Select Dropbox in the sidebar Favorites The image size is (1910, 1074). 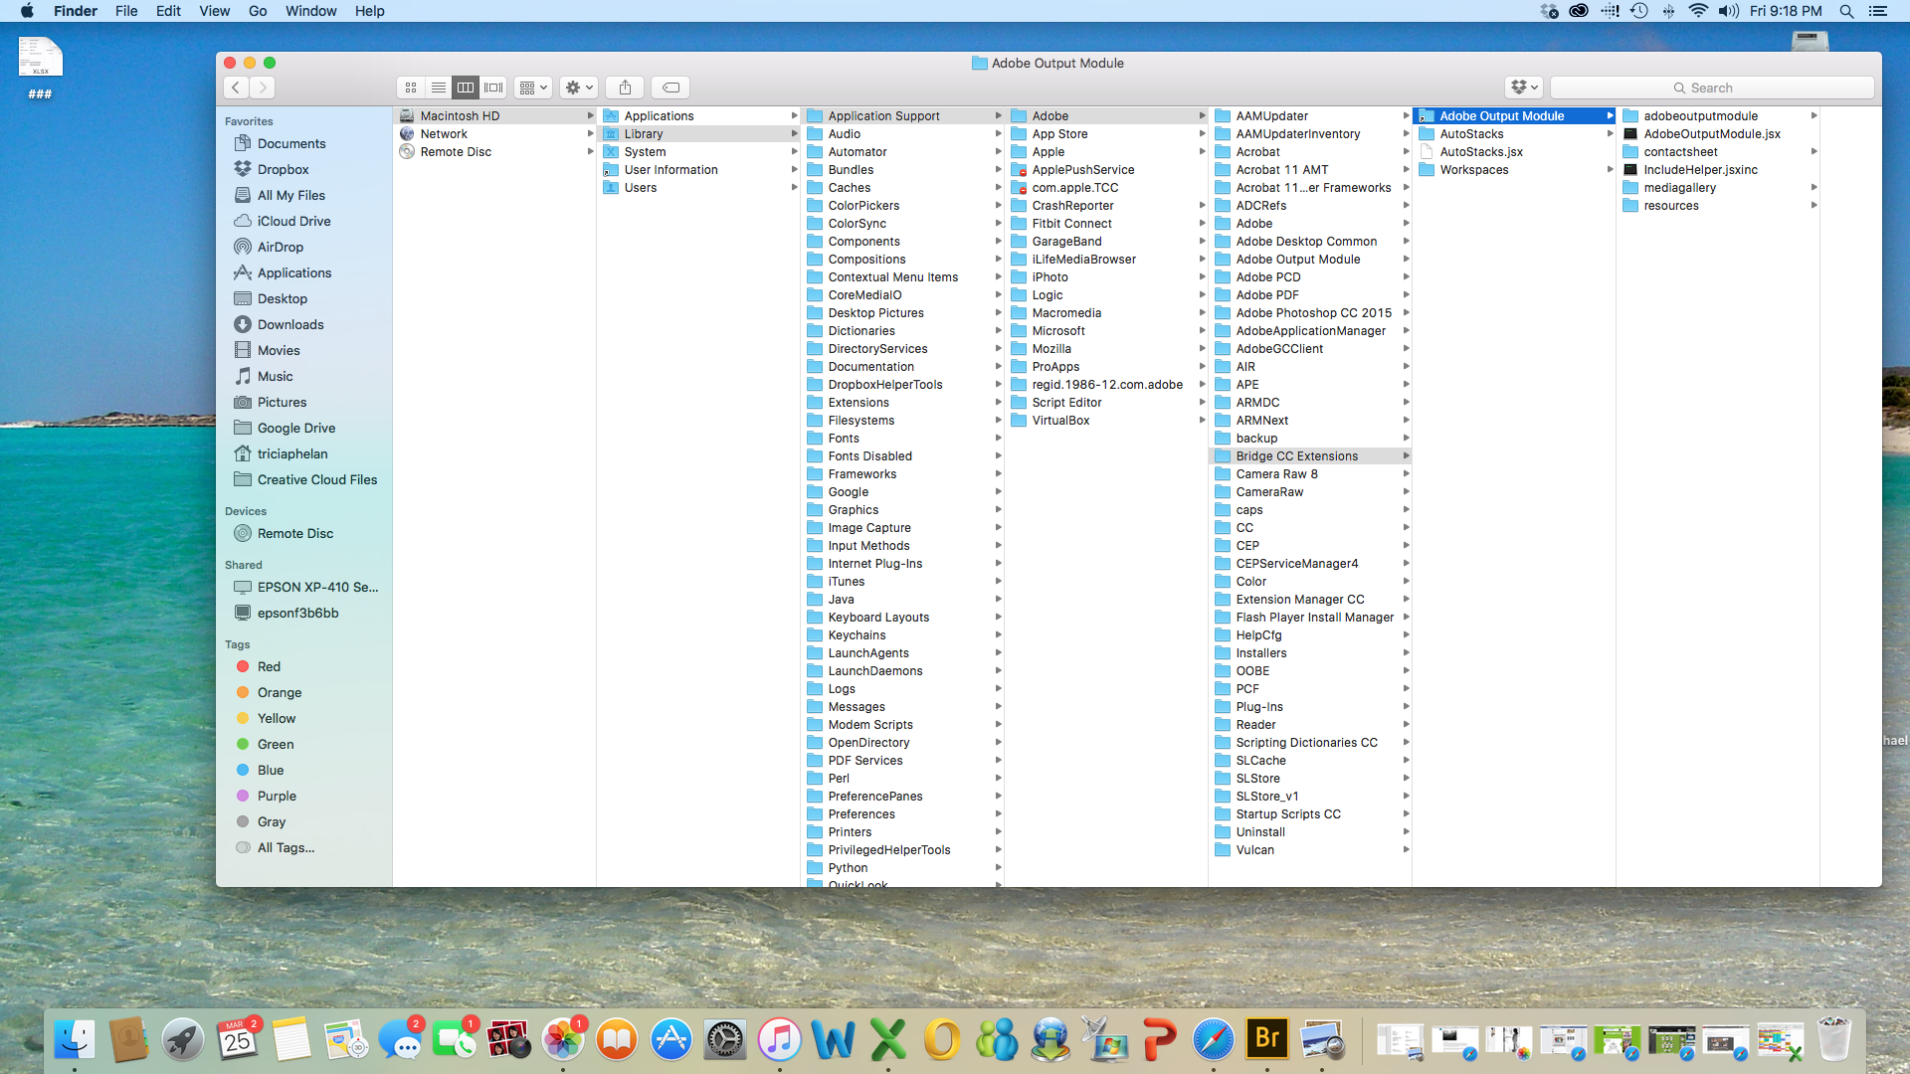coord(283,169)
